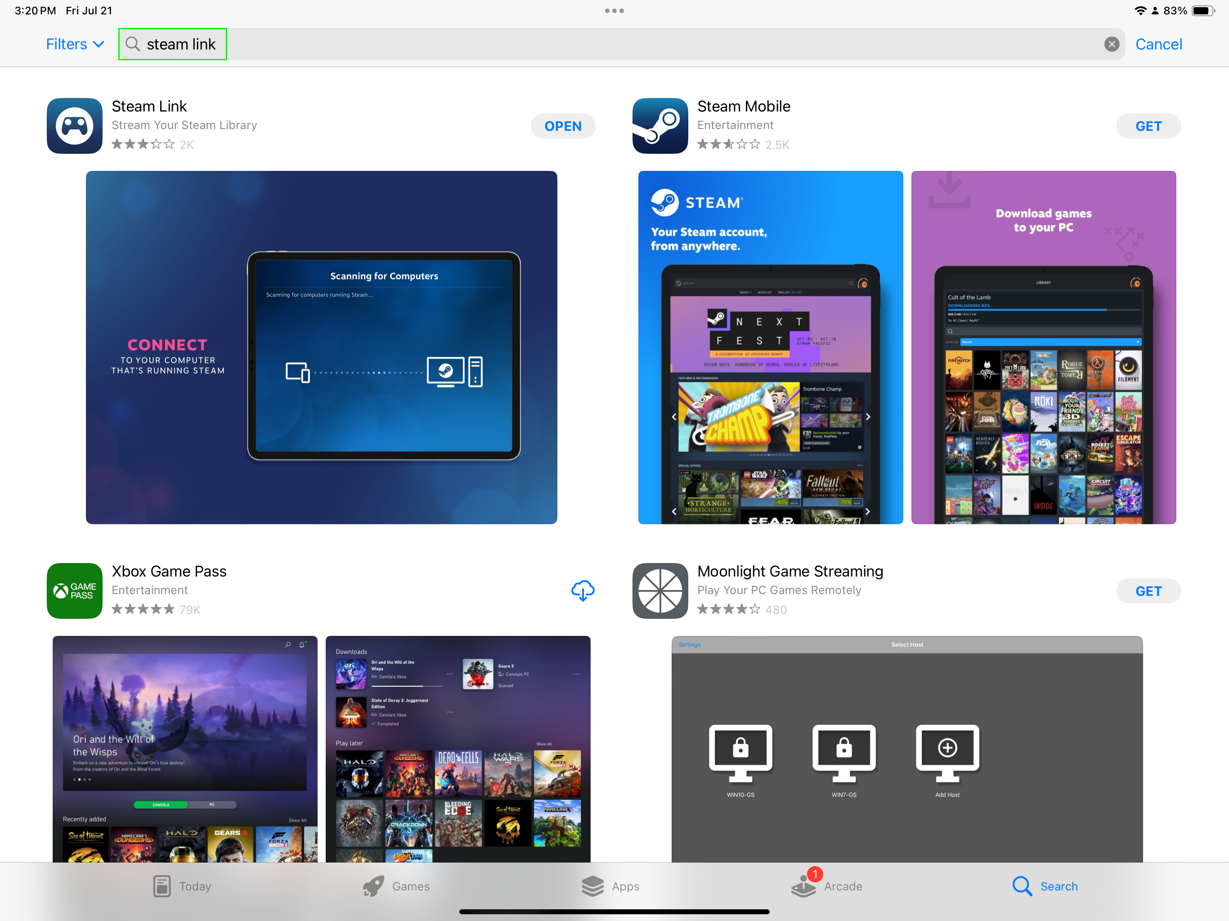Open the Today tab

(x=182, y=886)
